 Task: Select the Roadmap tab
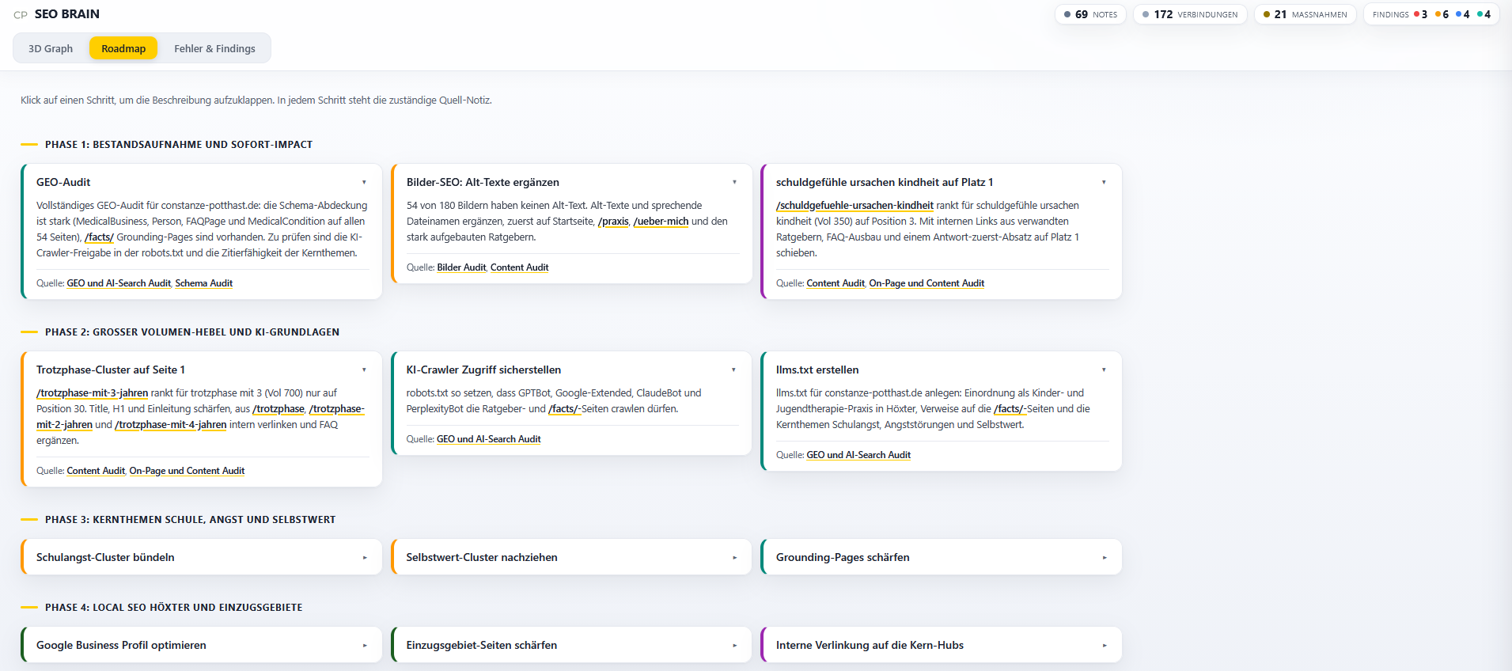click(123, 48)
